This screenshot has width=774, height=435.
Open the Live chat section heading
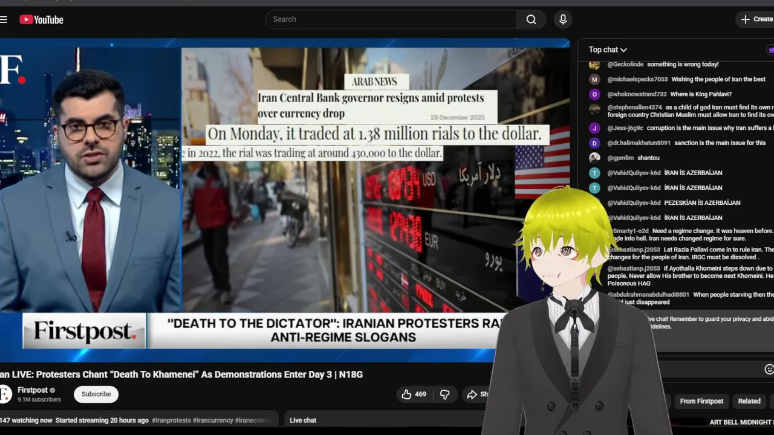click(303, 420)
